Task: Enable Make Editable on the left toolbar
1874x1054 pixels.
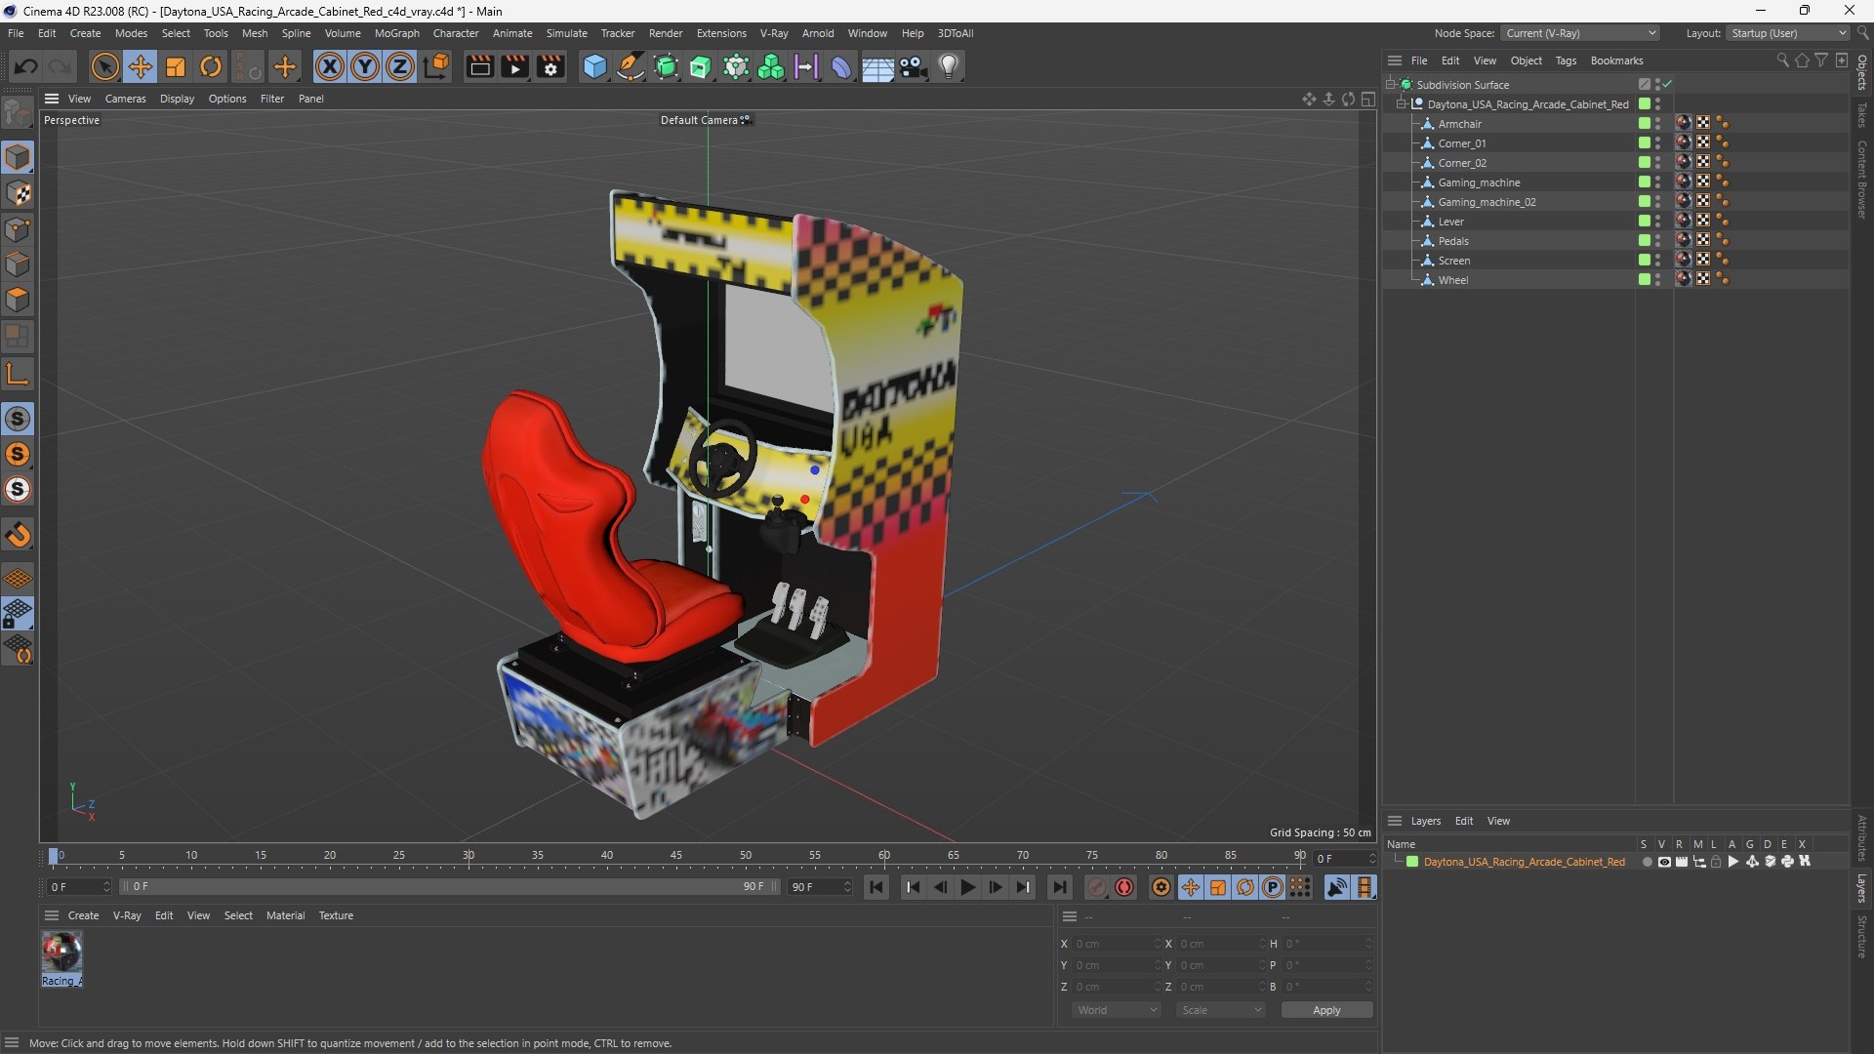Action: (x=18, y=113)
